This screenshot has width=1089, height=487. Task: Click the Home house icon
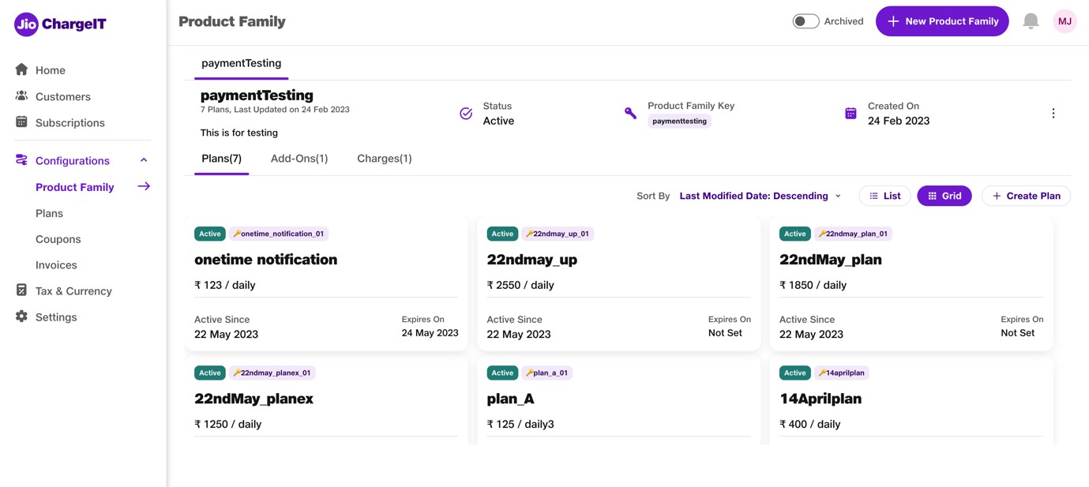pos(21,69)
